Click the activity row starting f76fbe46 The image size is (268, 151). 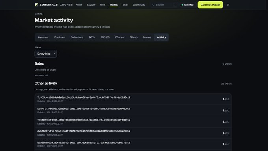pyautogui.click(x=133, y=121)
